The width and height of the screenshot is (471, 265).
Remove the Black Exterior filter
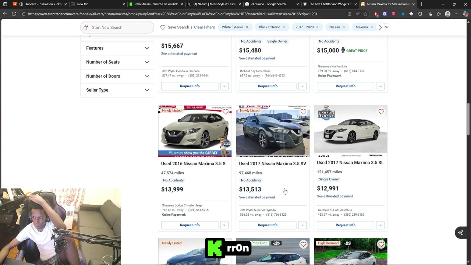(x=283, y=27)
